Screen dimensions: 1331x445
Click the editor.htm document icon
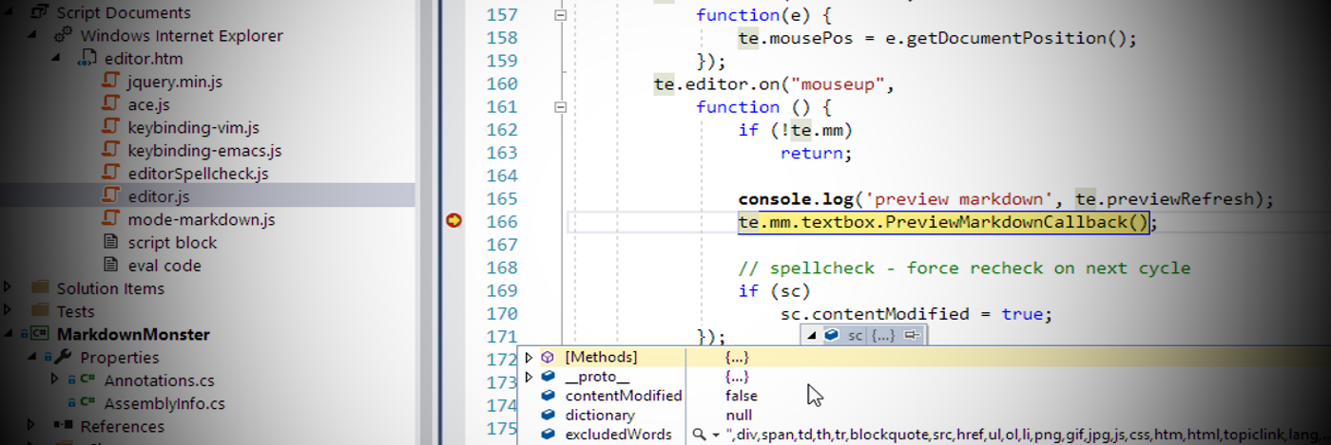87,59
